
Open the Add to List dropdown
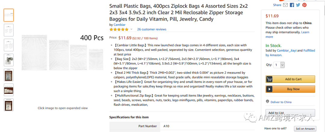(290, 113)
